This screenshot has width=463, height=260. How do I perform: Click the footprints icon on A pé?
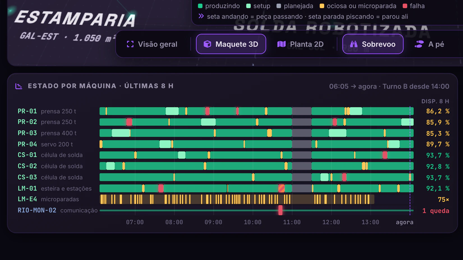click(x=419, y=44)
